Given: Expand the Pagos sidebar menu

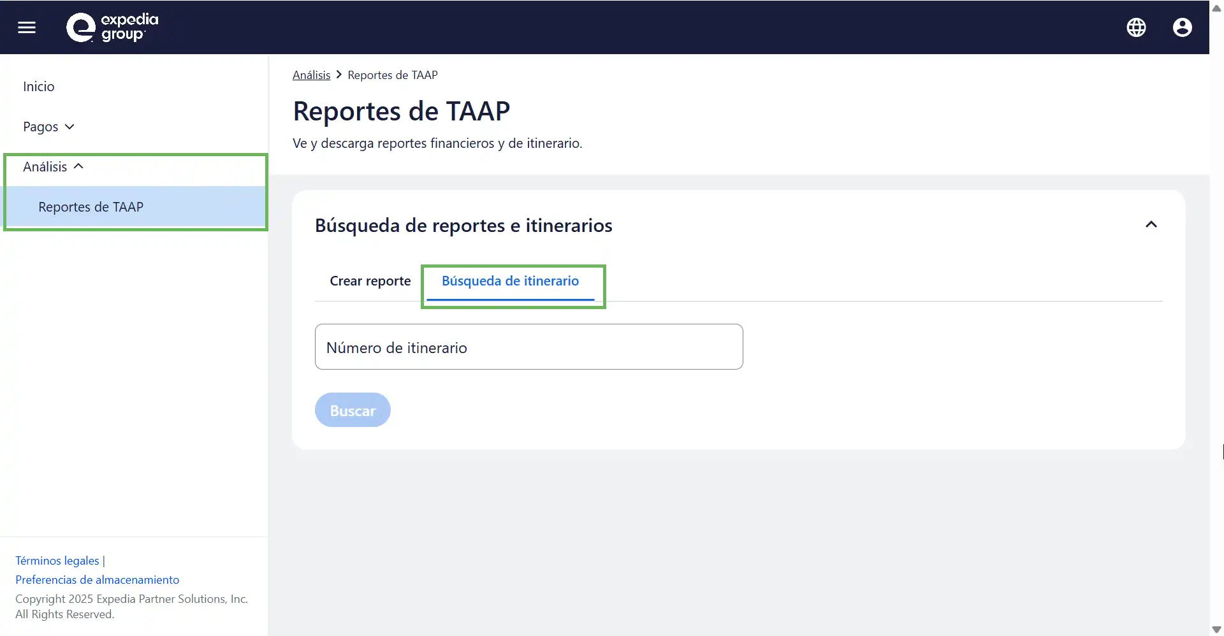Looking at the screenshot, I should pos(48,127).
